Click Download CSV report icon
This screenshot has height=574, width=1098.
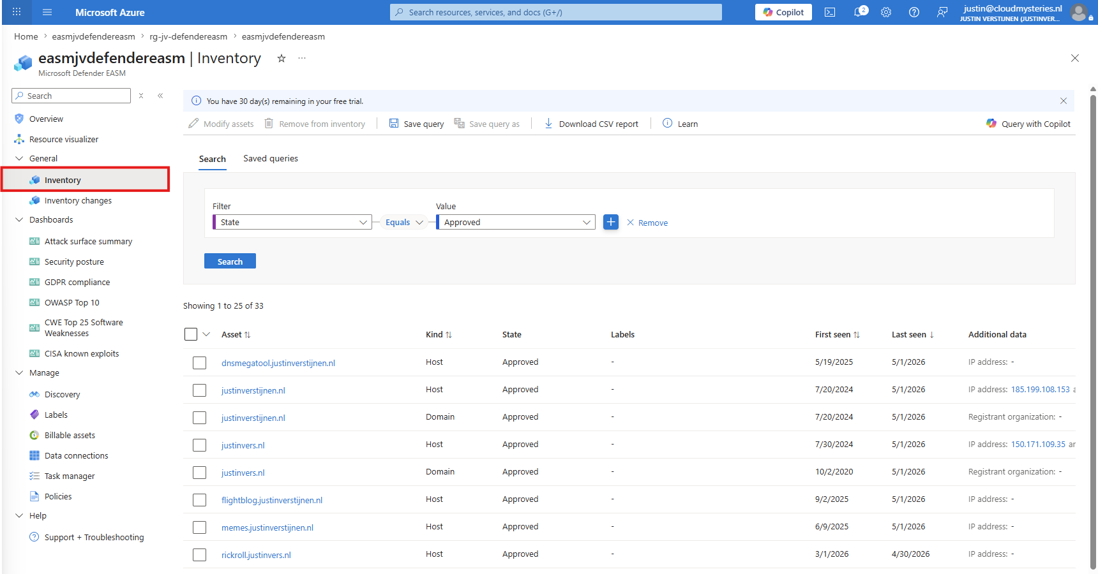[x=548, y=124]
